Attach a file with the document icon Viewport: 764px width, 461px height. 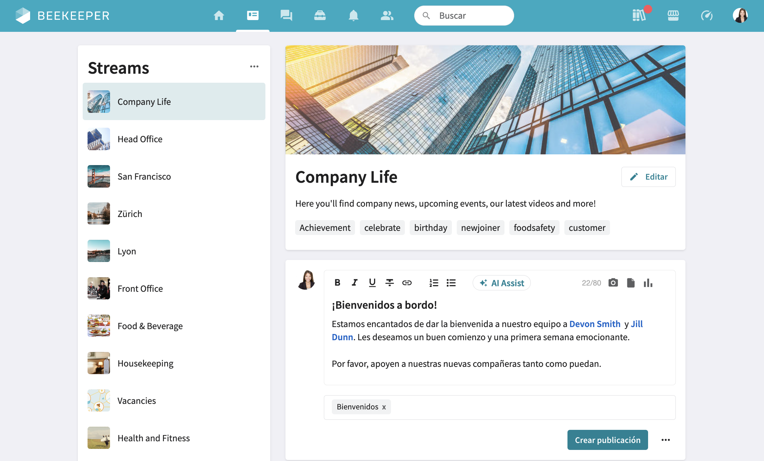[630, 283]
